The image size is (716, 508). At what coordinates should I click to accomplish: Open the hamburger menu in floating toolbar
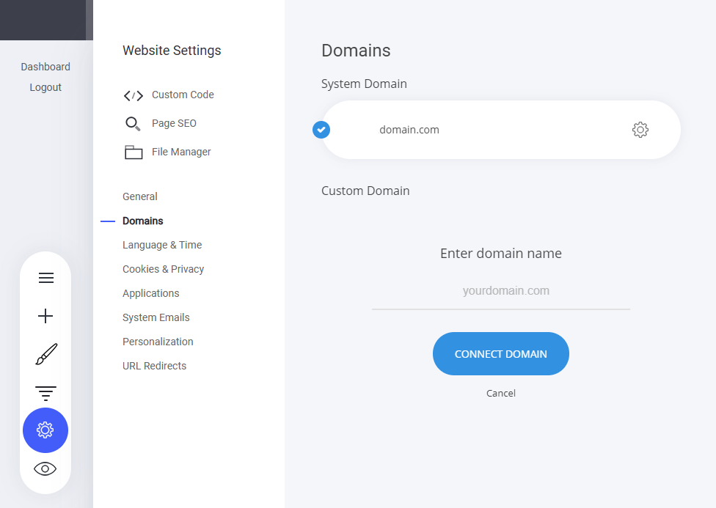coord(45,278)
